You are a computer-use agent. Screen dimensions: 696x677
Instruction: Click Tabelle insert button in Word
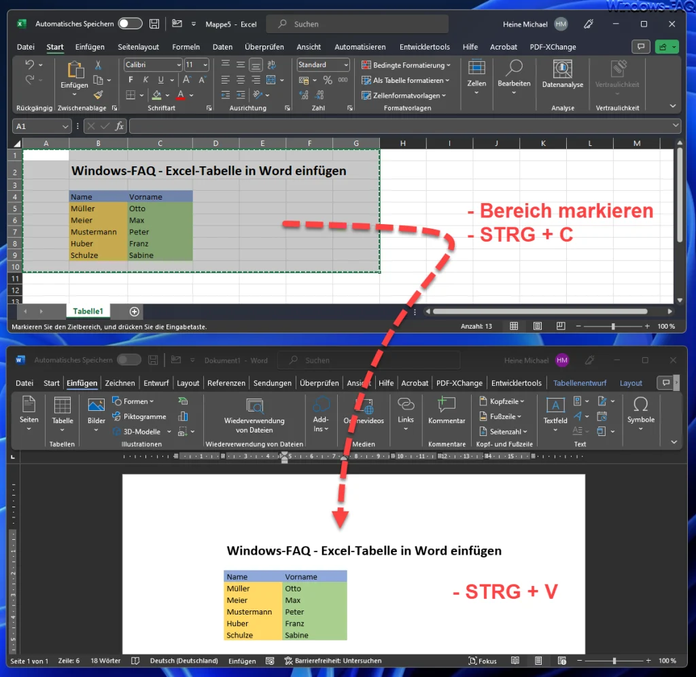[62, 414]
